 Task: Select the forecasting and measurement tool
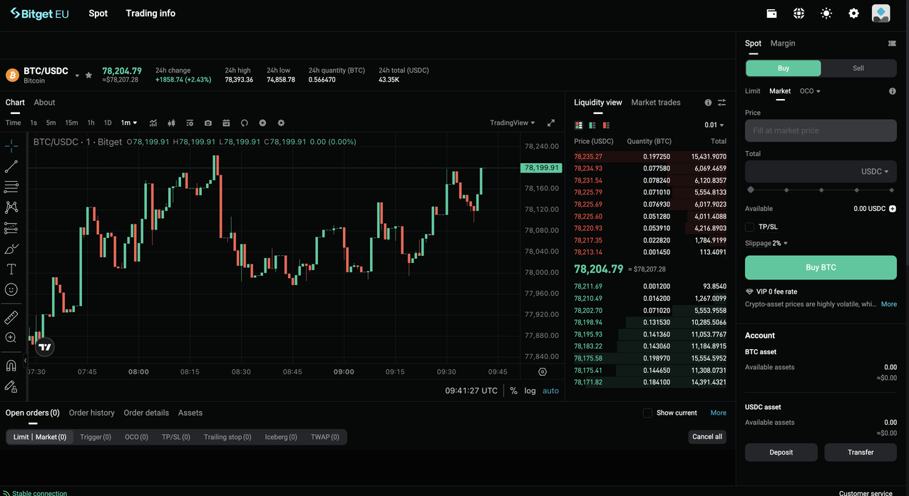click(x=11, y=228)
